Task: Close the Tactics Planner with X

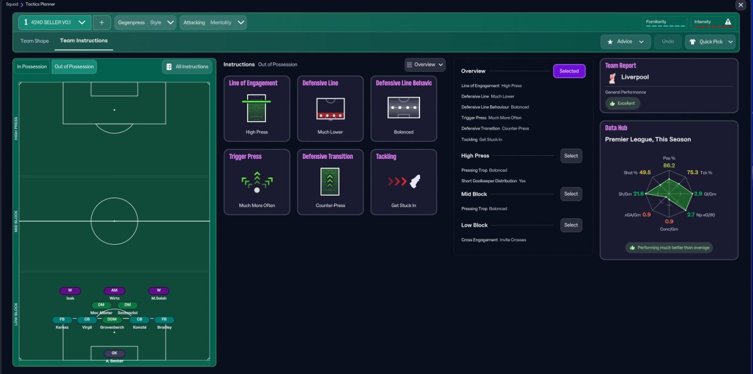Action: (x=740, y=5)
